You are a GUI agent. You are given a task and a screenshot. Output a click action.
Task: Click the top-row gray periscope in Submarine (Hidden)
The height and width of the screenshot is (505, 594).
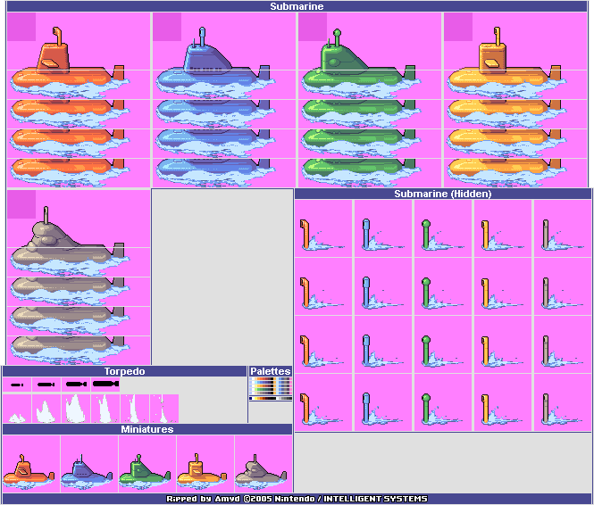point(562,236)
